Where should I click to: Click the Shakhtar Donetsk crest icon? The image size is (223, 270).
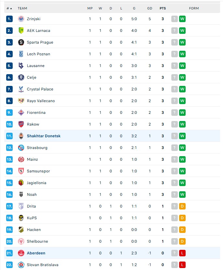click(x=21, y=136)
